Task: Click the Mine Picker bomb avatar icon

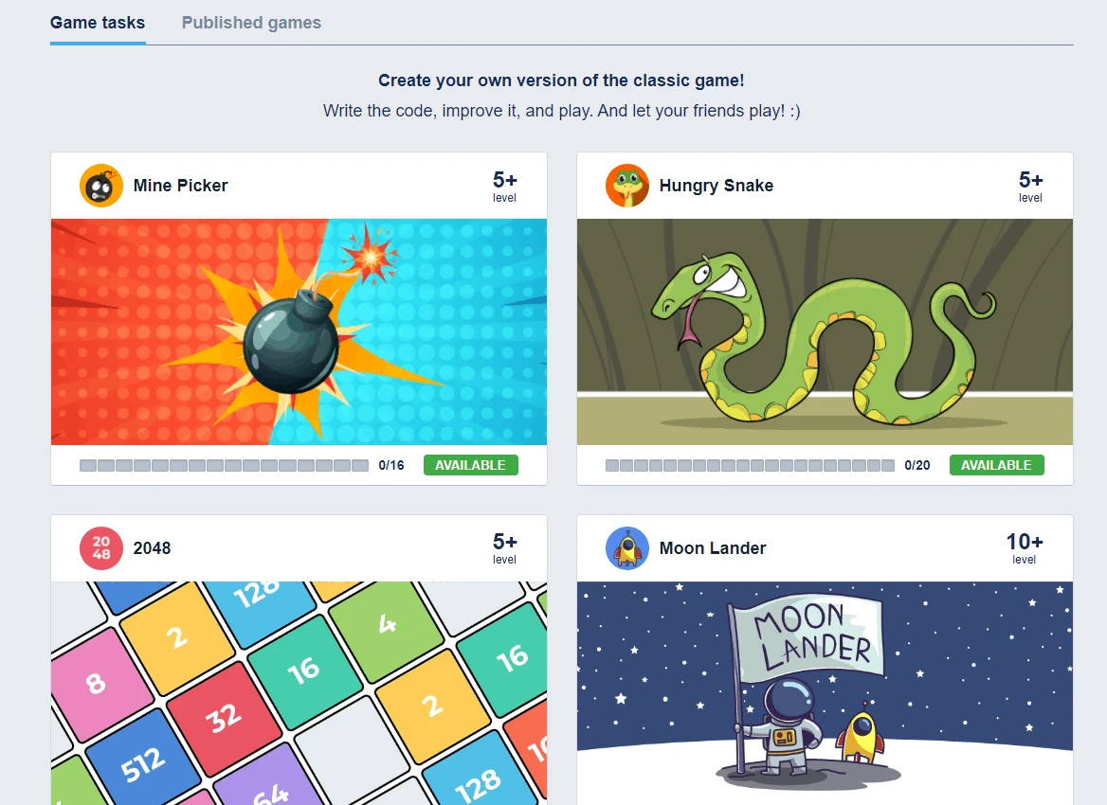Action: (101, 186)
